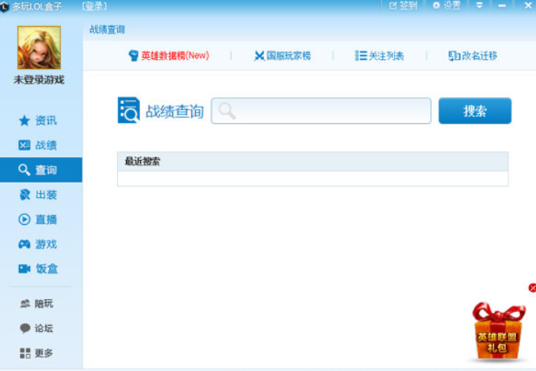Close the gift popup with red X
The height and width of the screenshot is (371, 536).
(x=532, y=288)
